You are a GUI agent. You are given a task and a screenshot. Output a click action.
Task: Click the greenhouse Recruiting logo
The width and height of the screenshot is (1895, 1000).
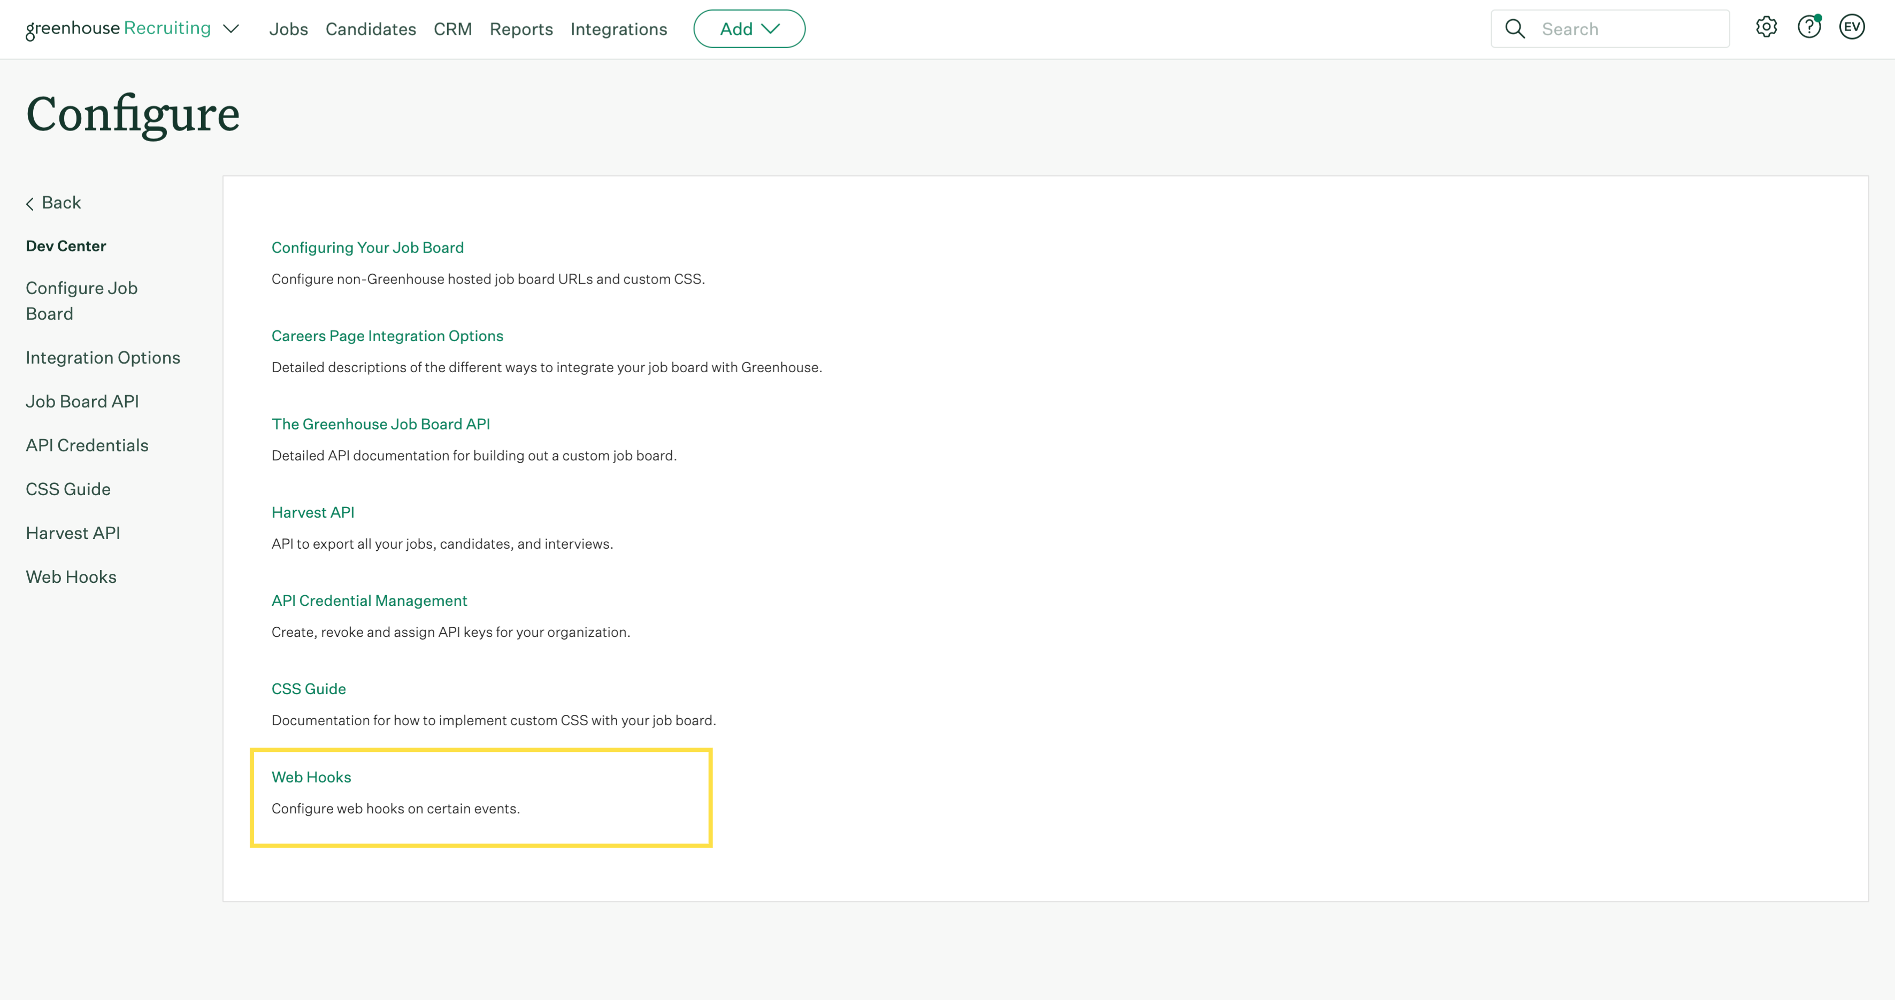(x=118, y=29)
